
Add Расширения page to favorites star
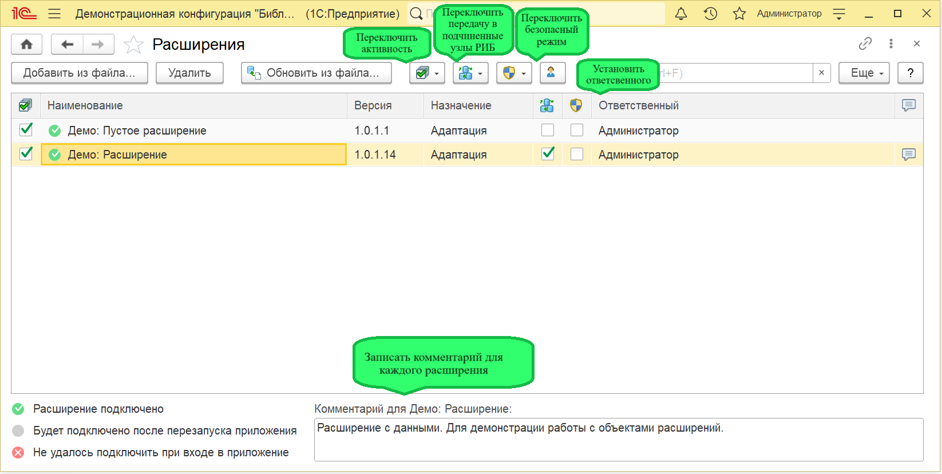[x=133, y=45]
